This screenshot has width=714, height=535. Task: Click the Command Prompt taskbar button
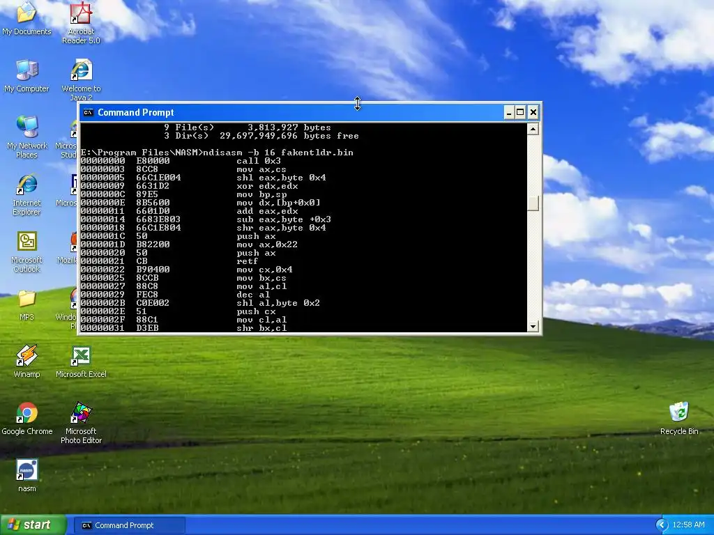click(129, 525)
